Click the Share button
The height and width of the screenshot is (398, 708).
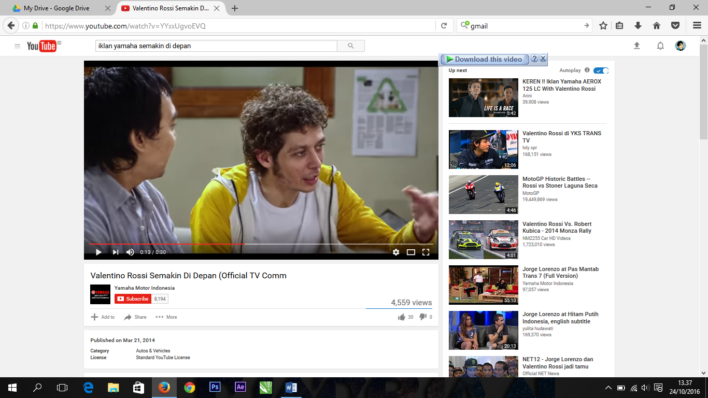point(135,317)
